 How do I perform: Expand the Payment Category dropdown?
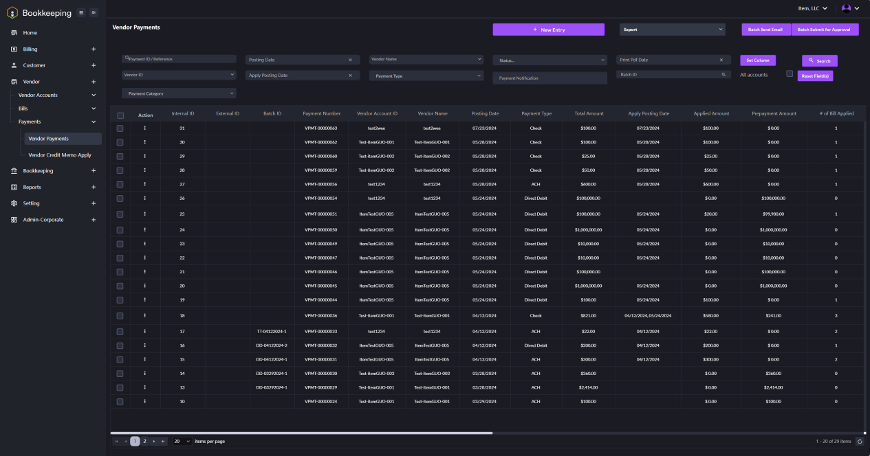coord(179,93)
